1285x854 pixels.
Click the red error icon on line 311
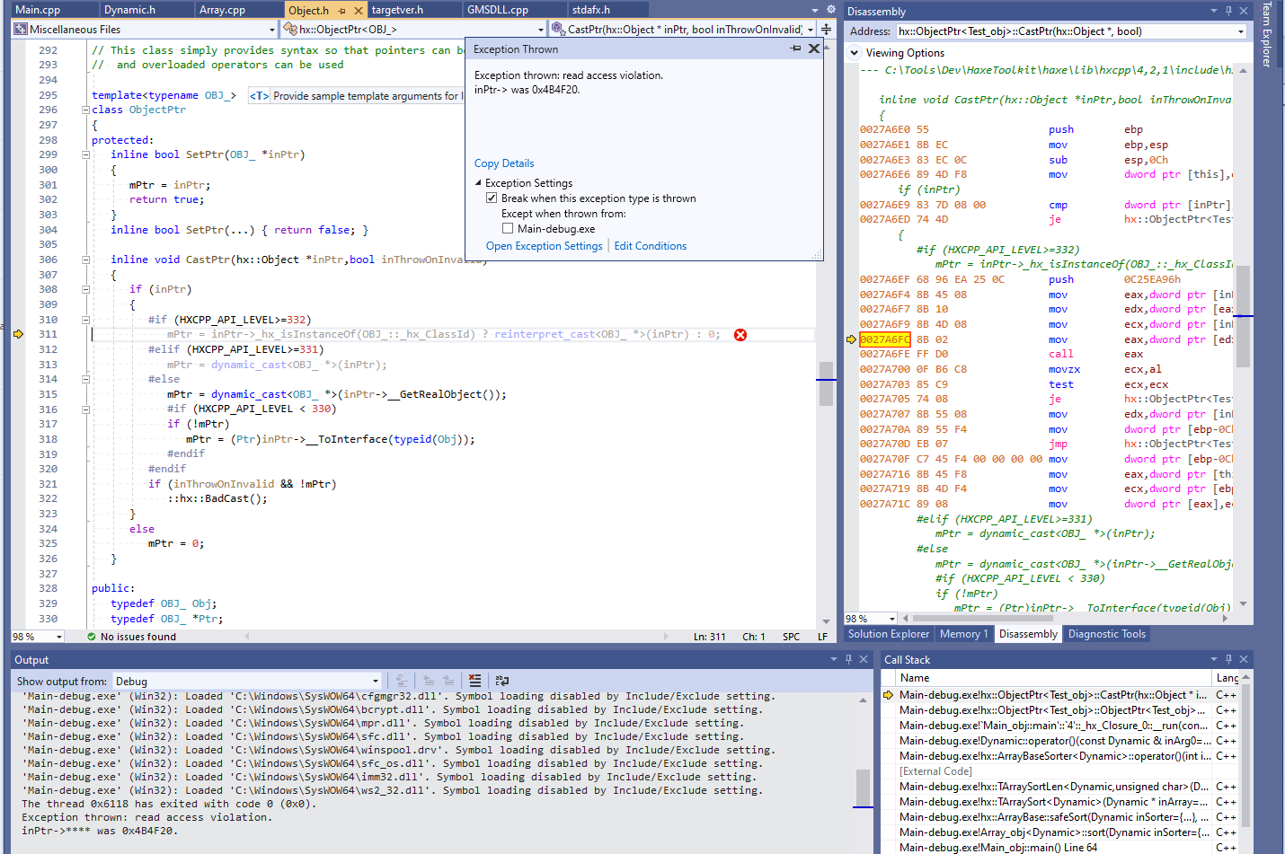click(740, 334)
